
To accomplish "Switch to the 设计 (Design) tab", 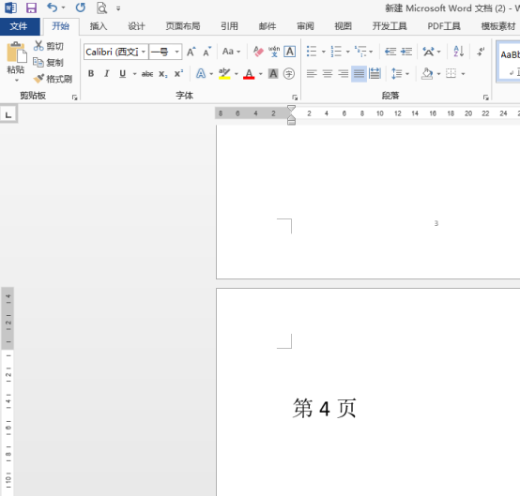I will tap(136, 26).
